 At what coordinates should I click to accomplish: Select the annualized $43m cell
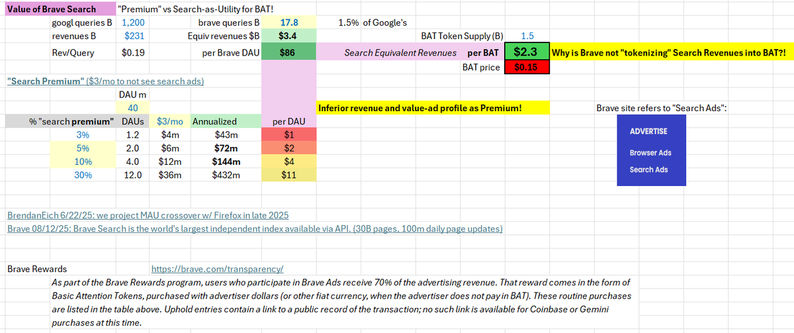[227, 134]
